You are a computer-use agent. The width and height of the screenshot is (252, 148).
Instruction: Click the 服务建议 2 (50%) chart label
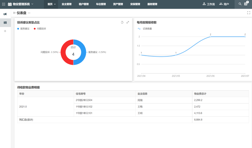click(97, 52)
